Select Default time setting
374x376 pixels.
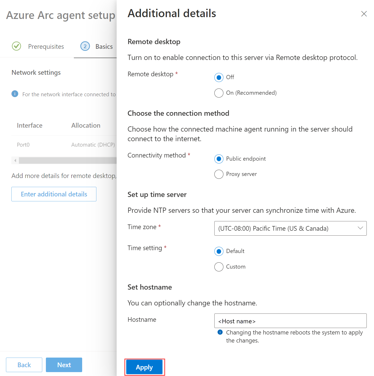click(219, 251)
